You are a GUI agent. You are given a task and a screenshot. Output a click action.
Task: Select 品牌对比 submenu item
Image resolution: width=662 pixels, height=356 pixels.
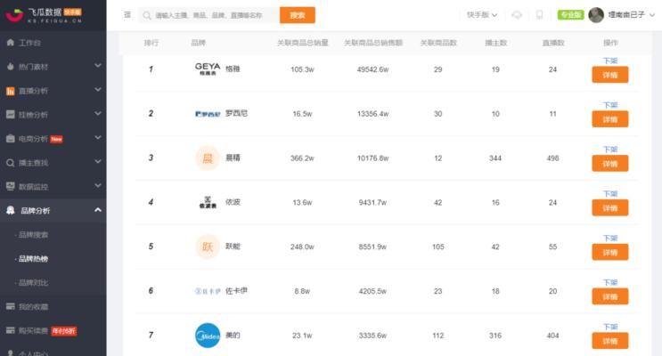click(x=33, y=283)
